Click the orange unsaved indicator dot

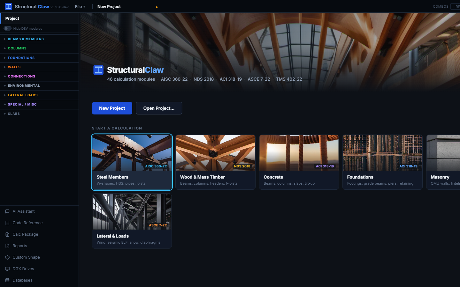point(157,7)
